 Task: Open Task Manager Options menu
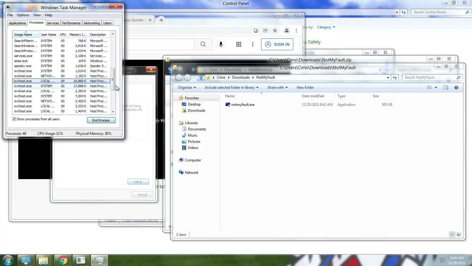click(x=23, y=15)
